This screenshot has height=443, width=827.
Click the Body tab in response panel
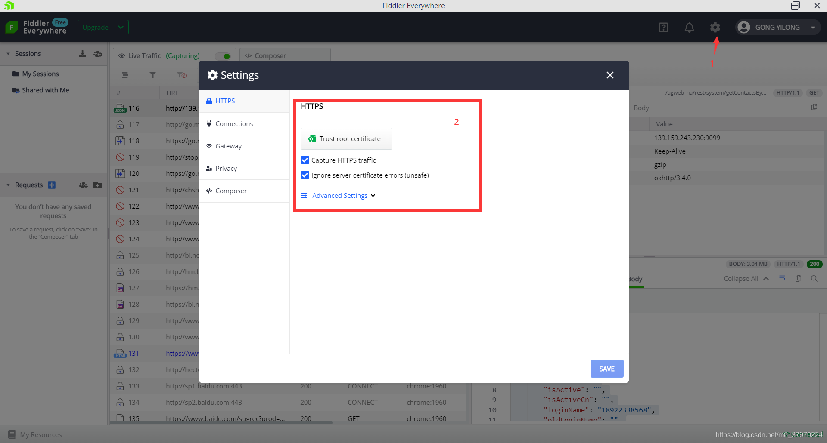tap(635, 279)
